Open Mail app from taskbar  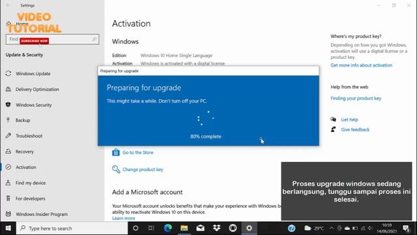[200, 228]
